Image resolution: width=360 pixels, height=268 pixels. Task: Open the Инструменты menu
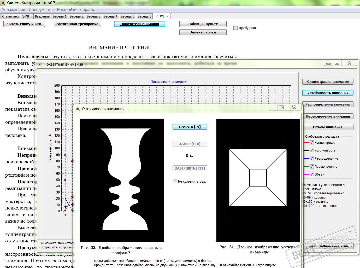pos(41,10)
